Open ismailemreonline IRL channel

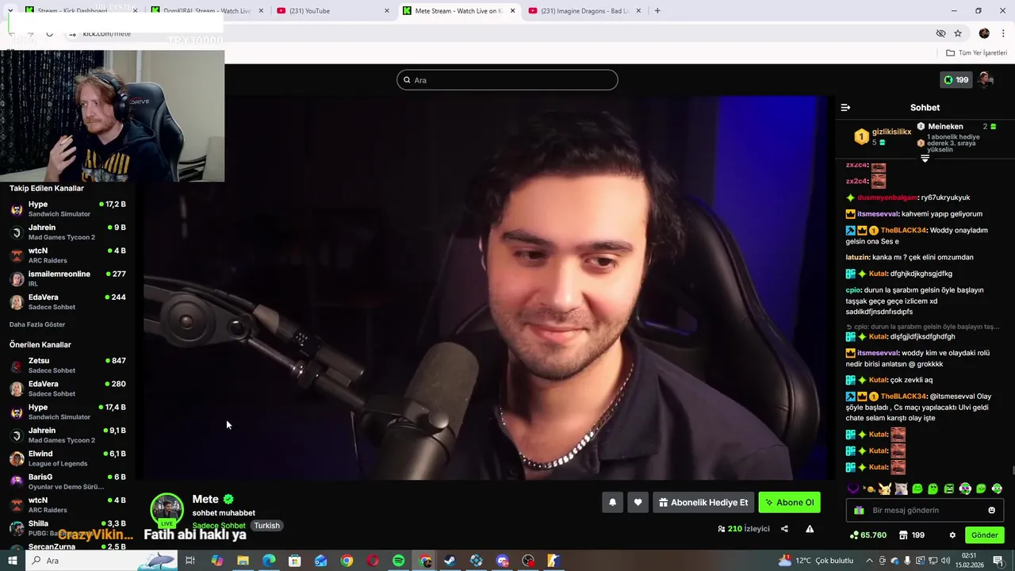tap(67, 278)
